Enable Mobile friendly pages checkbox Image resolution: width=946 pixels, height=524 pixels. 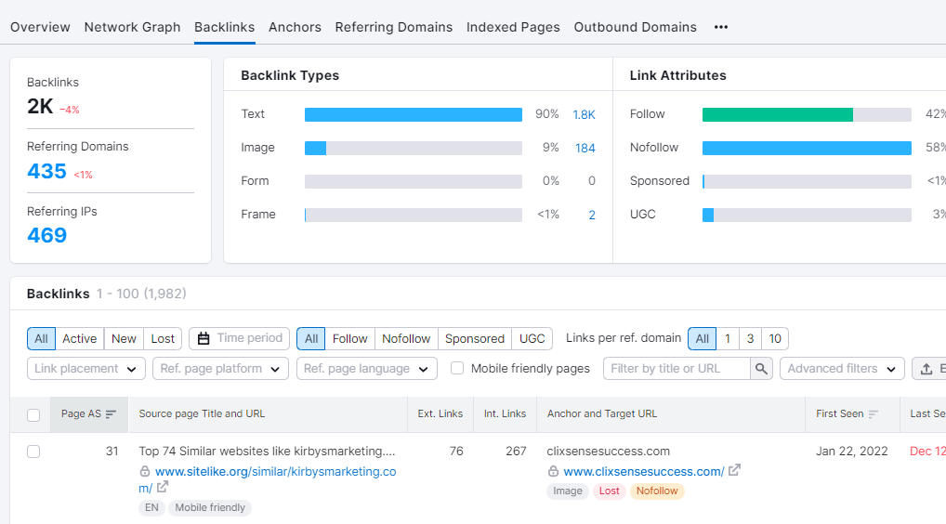point(457,368)
